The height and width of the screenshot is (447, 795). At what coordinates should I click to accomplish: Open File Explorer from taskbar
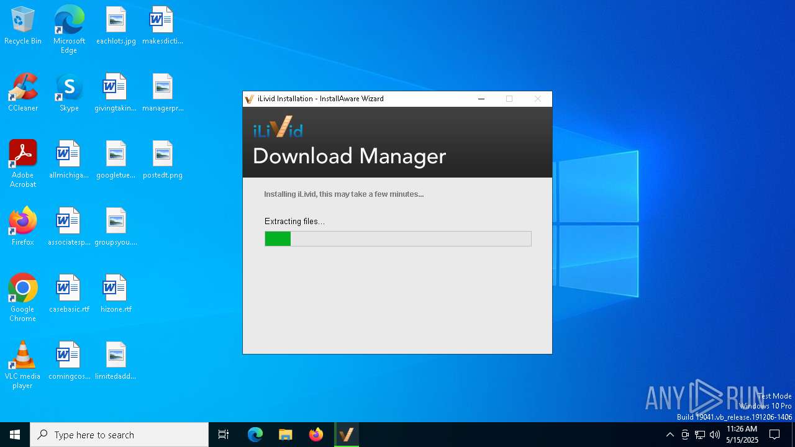(285, 435)
